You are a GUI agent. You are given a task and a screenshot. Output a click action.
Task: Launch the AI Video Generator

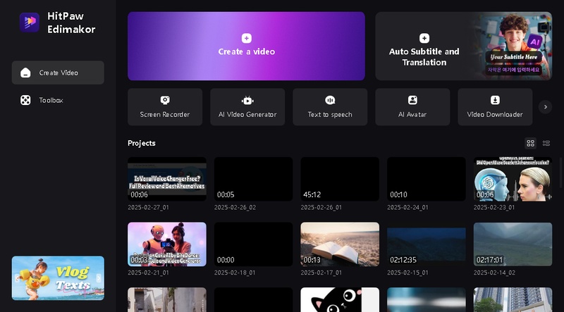[x=247, y=106]
